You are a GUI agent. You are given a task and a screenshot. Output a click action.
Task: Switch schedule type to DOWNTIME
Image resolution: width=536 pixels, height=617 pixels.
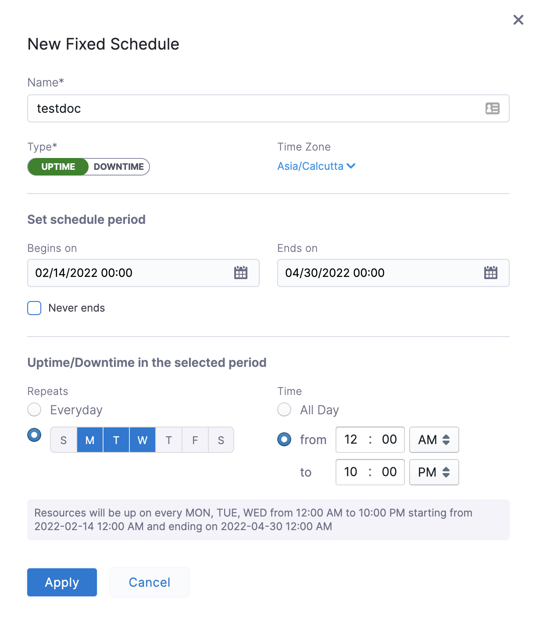click(118, 167)
